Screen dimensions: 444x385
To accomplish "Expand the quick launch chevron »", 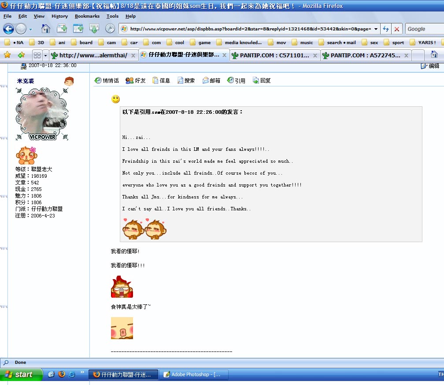I will [x=82, y=372].
